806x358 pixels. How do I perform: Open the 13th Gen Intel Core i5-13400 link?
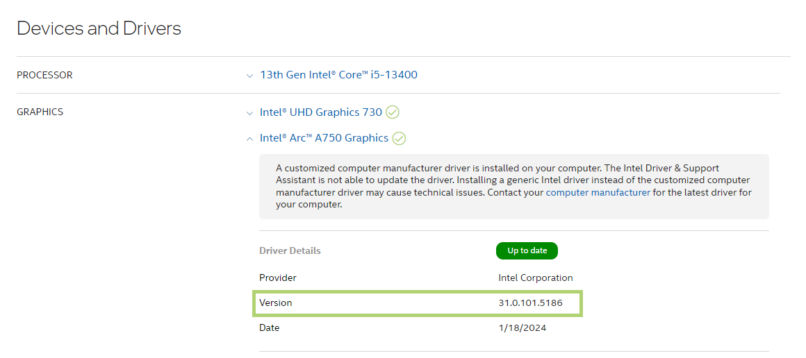pos(338,75)
